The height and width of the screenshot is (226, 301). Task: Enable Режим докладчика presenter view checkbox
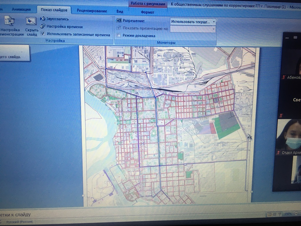[x=119, y=35]
